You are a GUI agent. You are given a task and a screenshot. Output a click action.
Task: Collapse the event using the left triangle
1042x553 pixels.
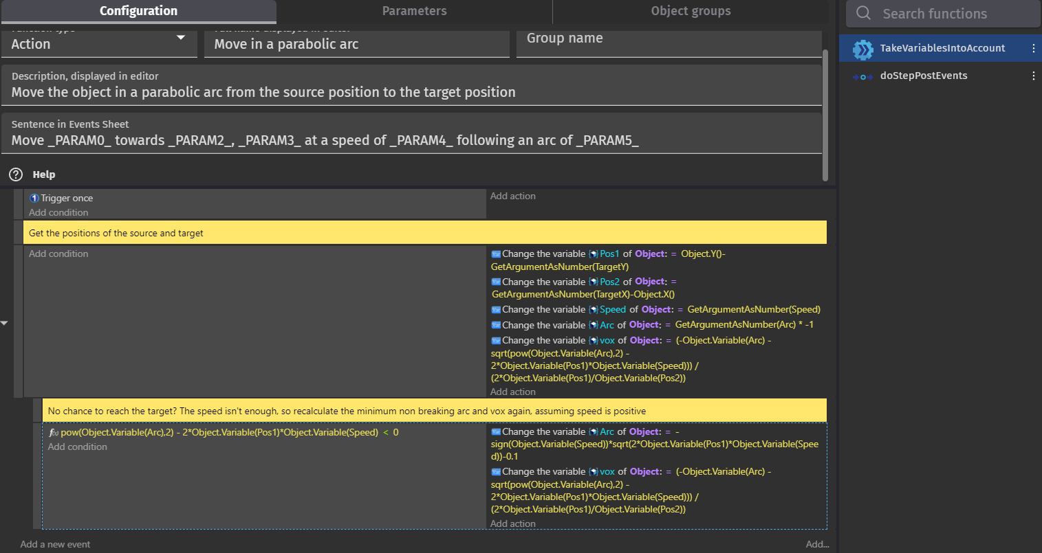tap(4, 321)
